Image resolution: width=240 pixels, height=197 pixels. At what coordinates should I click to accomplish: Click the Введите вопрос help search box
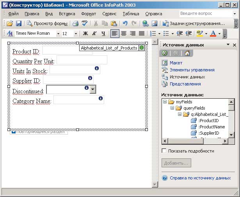click(x=206, y=14)
